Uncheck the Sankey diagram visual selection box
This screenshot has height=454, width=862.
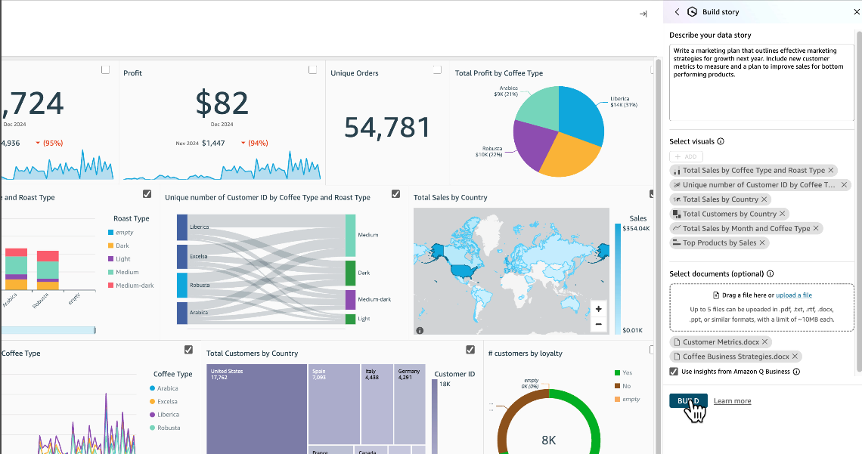[395, 194]
